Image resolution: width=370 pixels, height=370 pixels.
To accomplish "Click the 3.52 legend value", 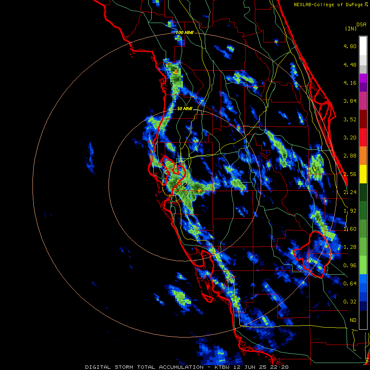I will point(350,119).
